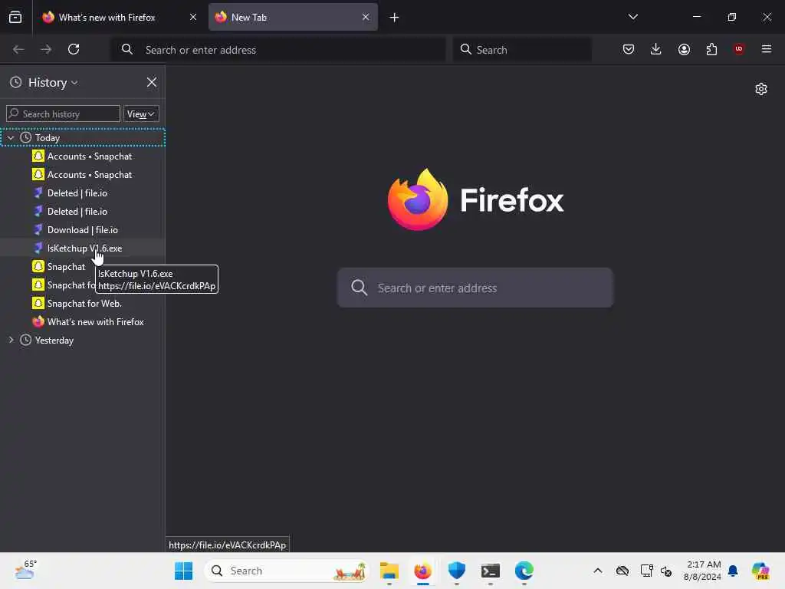This screenshot has width=785, height=589.
Task: Open the second Accounts • Snapchat entry
Action: [x=83, y=175]
